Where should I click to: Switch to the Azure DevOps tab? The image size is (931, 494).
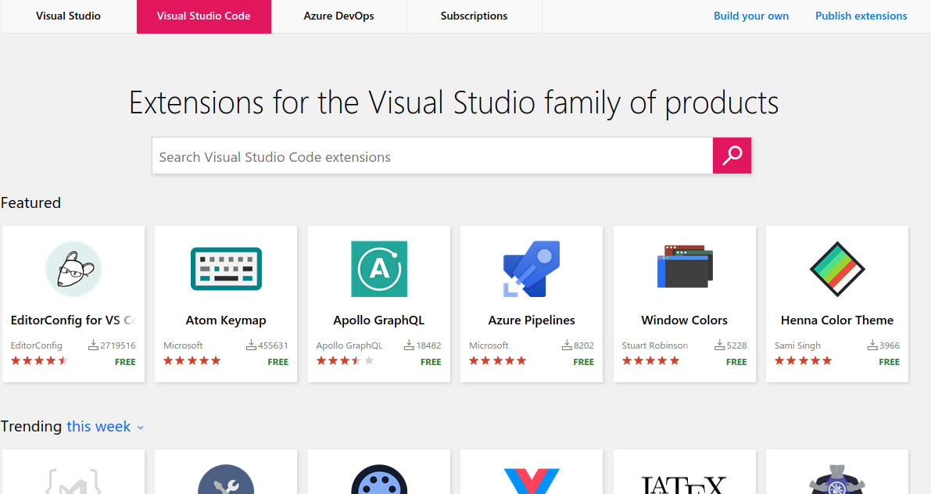click(x=339, y=16)
